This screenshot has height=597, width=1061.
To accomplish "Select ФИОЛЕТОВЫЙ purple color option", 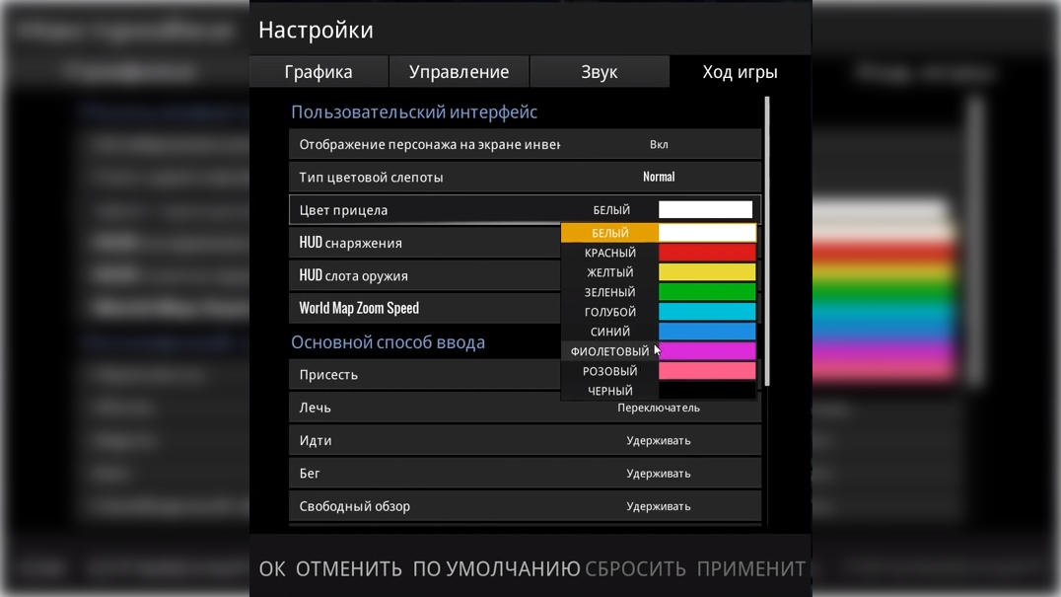I will (658, 351).
